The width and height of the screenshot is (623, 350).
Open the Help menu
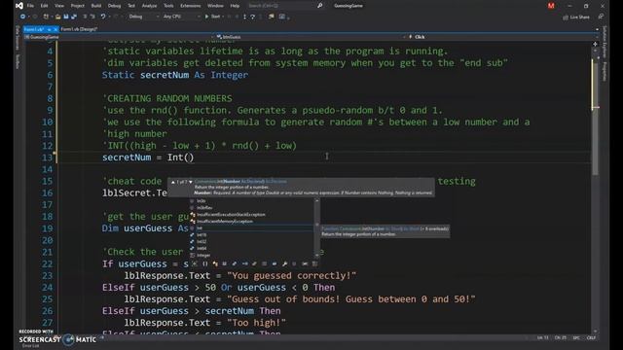tap(235, 6)
